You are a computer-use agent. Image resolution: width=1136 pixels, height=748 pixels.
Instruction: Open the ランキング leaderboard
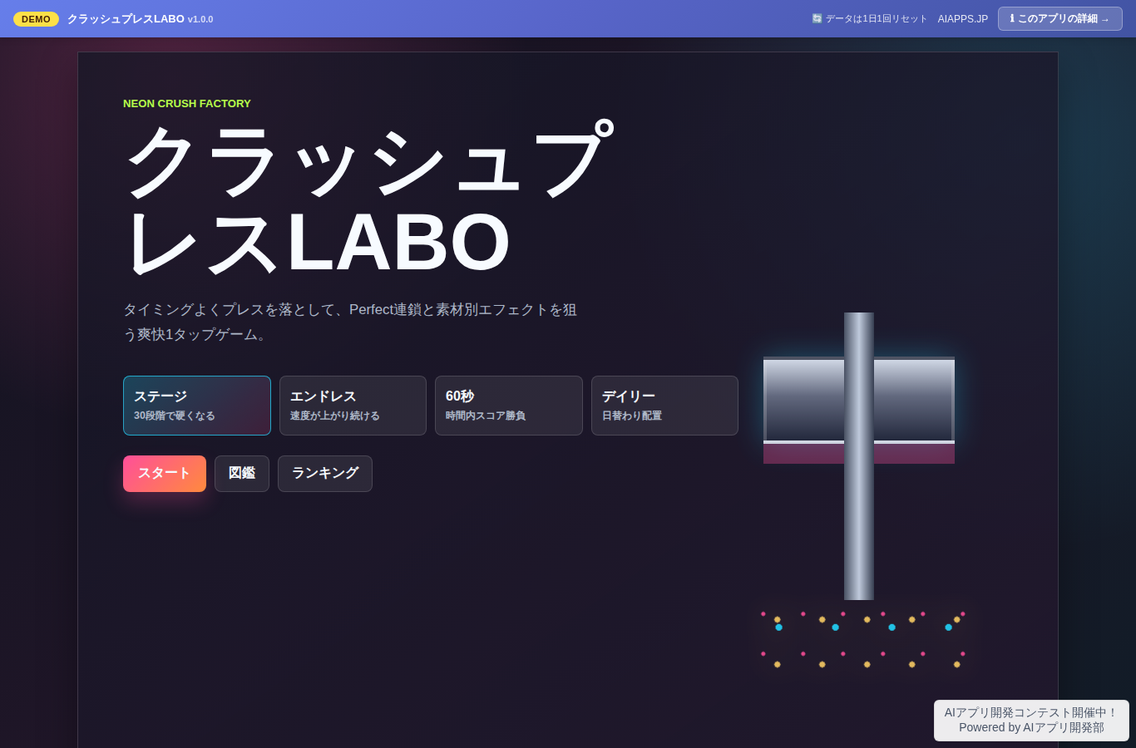pos(325,474)
